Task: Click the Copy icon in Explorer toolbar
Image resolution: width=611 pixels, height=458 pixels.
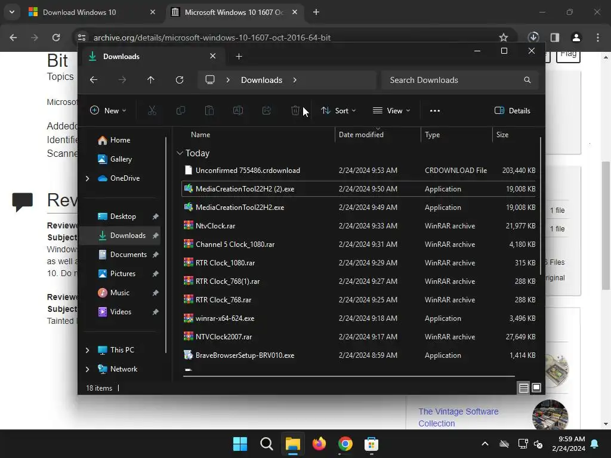Action: point(180,110)
